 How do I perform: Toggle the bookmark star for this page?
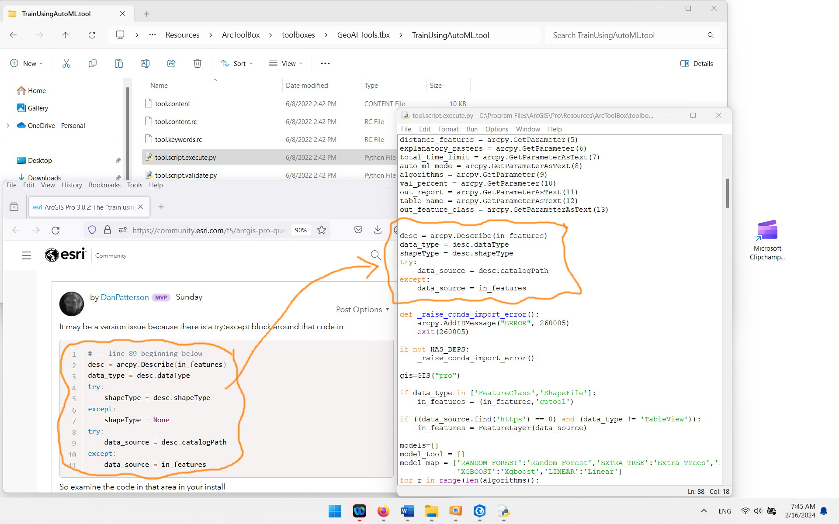click(x=322, y=230)
